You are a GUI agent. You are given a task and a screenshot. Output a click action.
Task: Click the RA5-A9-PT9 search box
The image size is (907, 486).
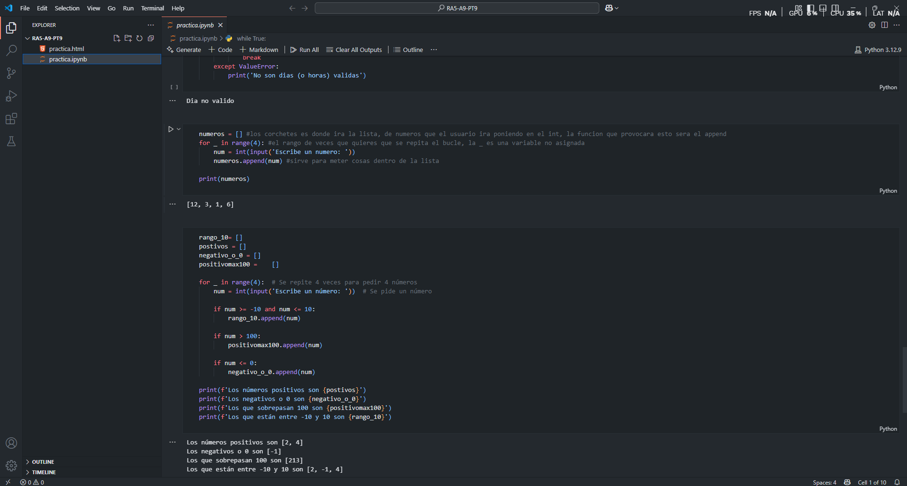click(457, 8)
